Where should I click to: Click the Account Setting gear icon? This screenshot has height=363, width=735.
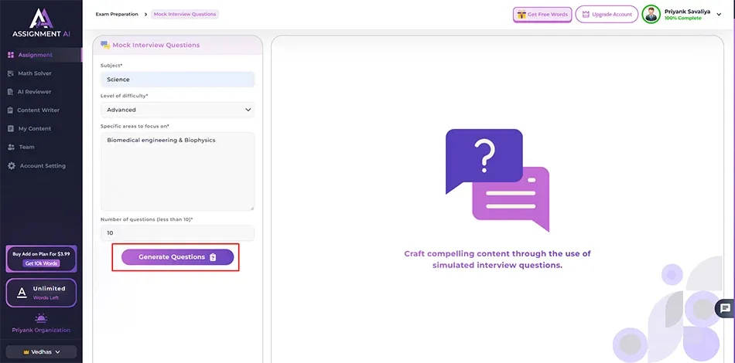click(x=11, y=166)
